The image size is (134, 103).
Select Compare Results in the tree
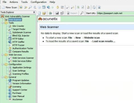(x=21, y=51)
